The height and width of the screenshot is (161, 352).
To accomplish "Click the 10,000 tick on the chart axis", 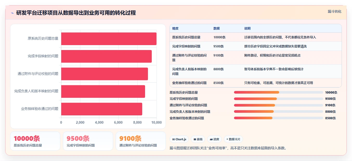I will point(156,122).
